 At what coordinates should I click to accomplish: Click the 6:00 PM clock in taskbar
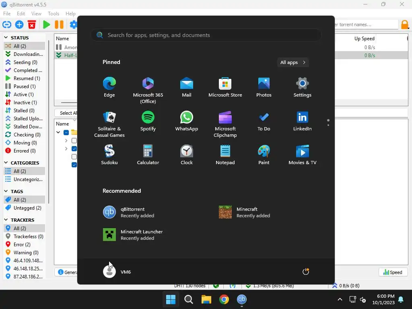coord(385,296)
